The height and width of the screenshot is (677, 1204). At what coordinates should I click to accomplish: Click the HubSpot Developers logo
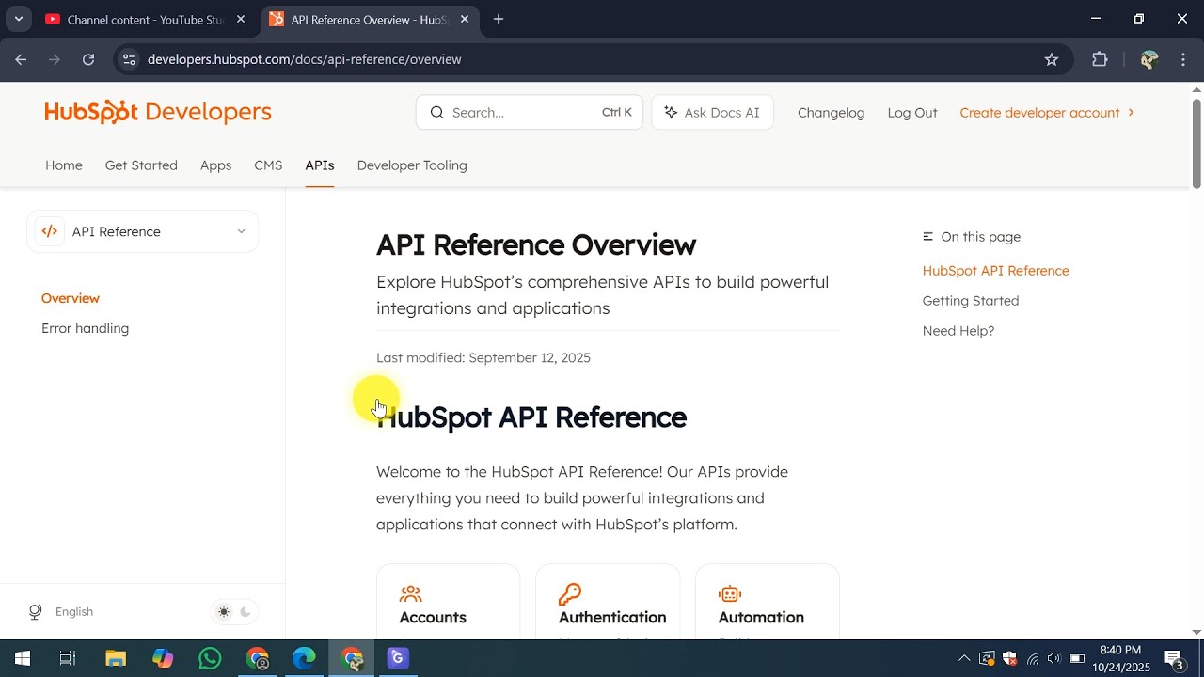coord(158,112)
